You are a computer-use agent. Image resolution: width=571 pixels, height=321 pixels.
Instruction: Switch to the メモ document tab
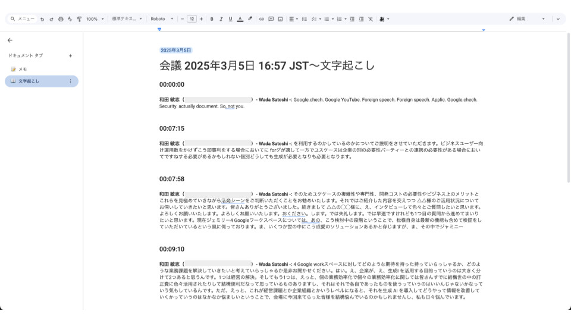(x=23, y=69)
